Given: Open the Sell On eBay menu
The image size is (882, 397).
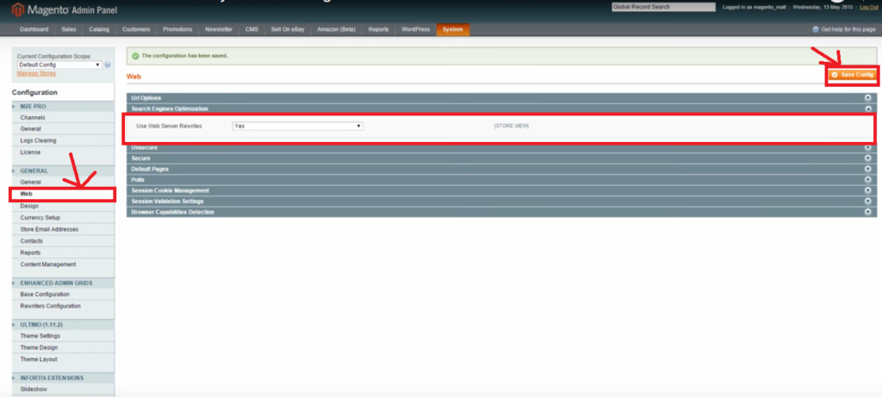Looking at the screenshot, I should (x=288, y=29).
